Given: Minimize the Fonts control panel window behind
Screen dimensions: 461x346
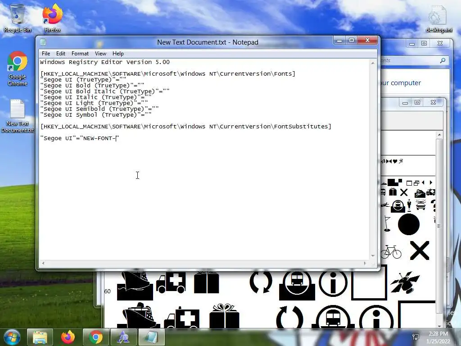Looking at the screenshot, I should [x=412, y=43].
